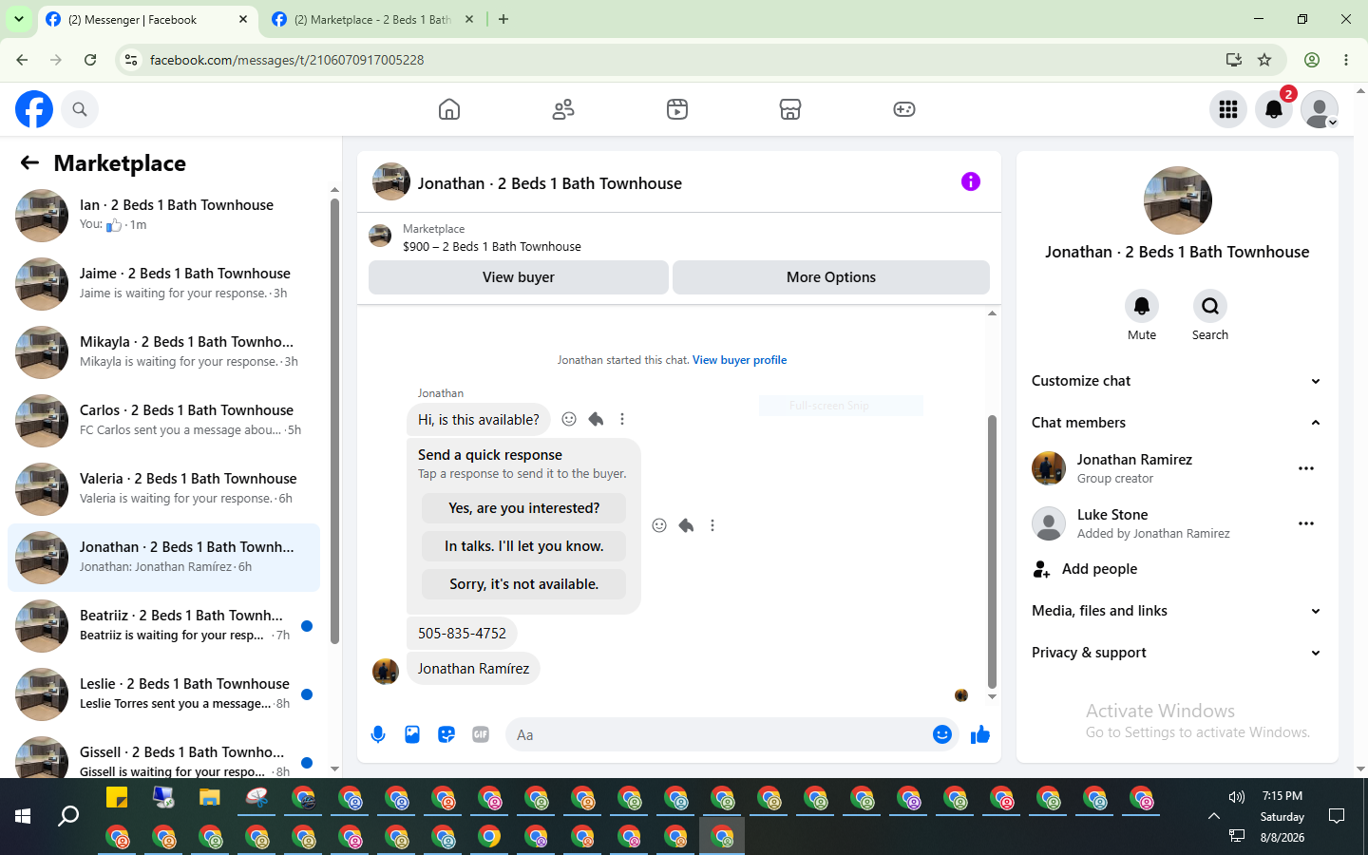The image size is (1368, 855).
Task: Open the notifications bell with badge
Action: [x=1274, y=109]
